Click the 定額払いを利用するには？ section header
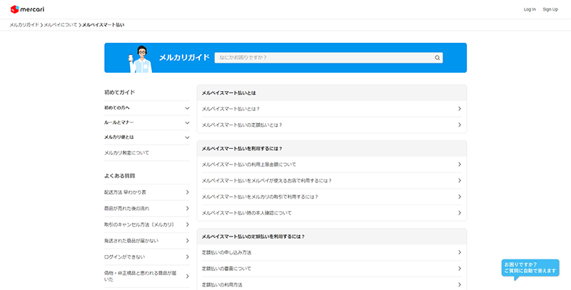571x290 pixels. tap(332, 237)
